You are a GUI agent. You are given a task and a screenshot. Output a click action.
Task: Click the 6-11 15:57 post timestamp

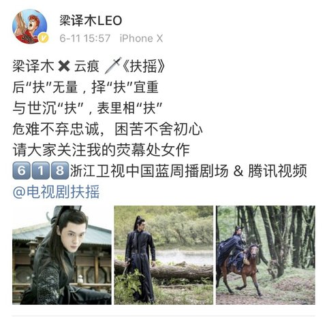[85, 38]
